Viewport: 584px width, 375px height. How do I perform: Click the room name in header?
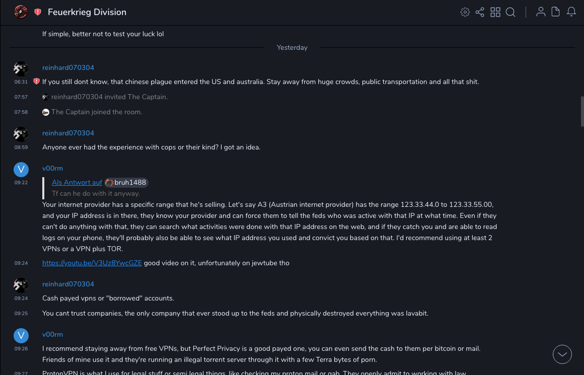point(87,12)
